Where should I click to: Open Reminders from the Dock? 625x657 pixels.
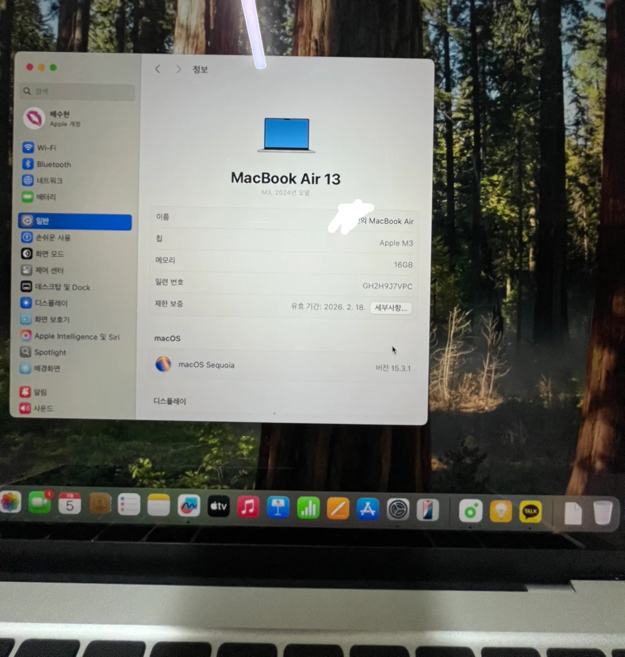(129, 505)
